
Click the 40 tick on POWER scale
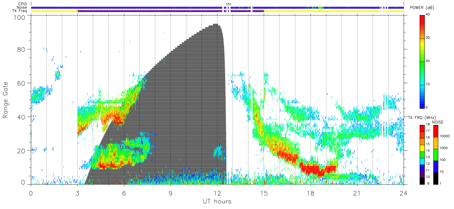pos(428,15)
